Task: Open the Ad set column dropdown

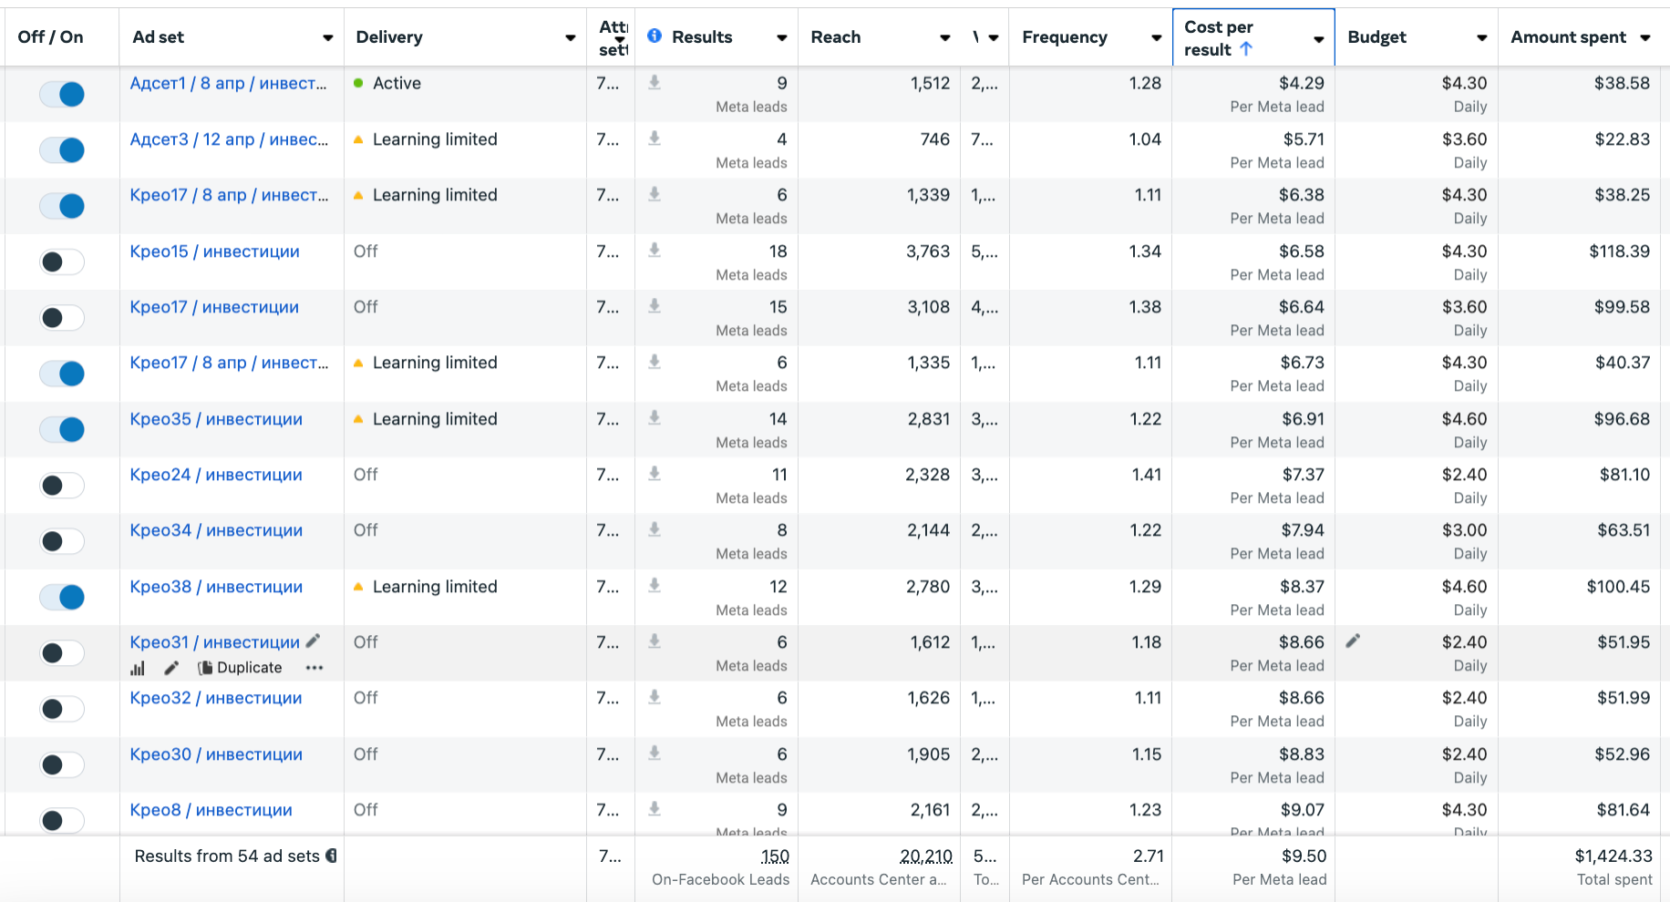Action: point(327,37)
